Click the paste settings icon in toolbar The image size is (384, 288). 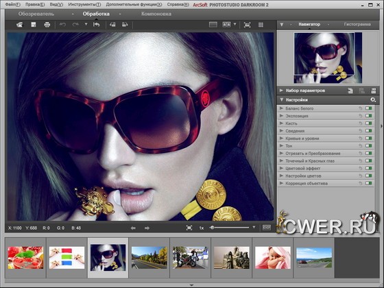click(125, 25)
